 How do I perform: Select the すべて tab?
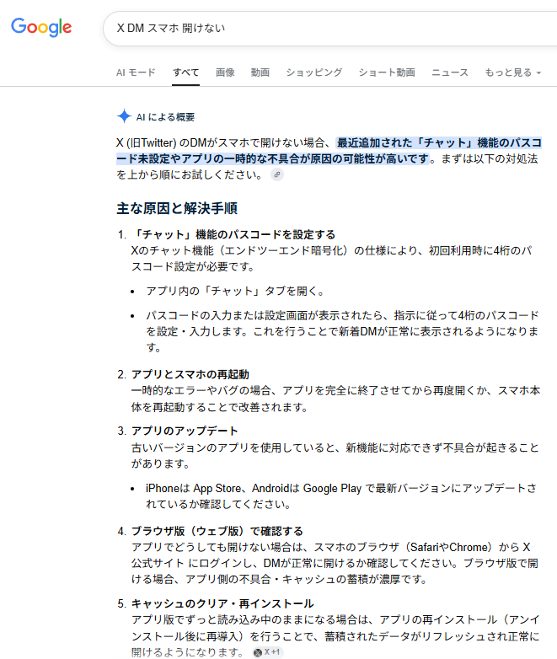pos(185,72)
